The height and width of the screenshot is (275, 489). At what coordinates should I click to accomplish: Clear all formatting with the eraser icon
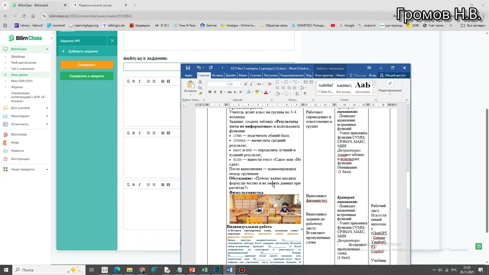coord(270,84)
